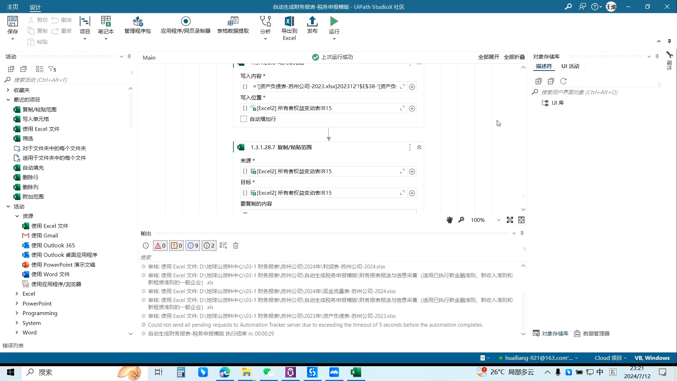Click the 搜索活动 search field
This screenshot has width=677, height=381.
tap(69, 80)
